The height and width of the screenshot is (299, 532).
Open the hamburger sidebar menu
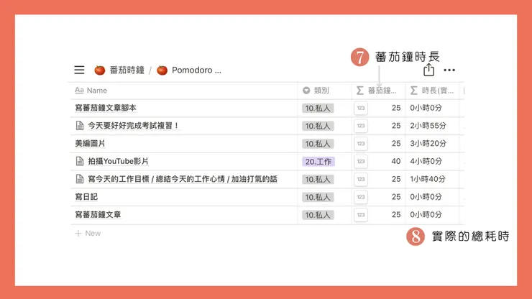pos(79,70)
